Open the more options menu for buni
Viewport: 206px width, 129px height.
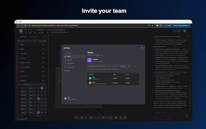pyautogui.click(x=136, y=83)
